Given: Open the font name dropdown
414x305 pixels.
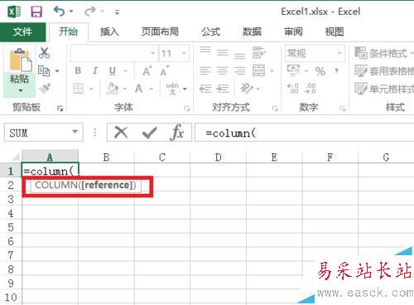Looking at the screenshot, I should (x=152, y=53).
